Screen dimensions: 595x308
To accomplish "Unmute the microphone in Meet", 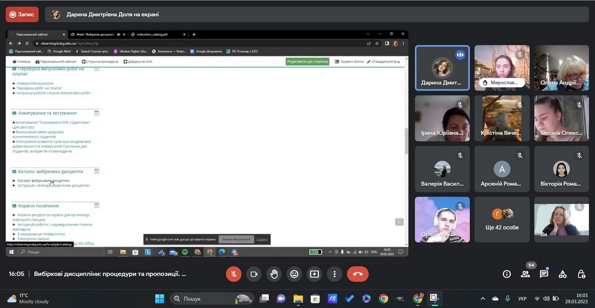I will pyautogui.click(x=234, y=274).
